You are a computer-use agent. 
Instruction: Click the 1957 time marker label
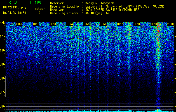click(120, 24)
